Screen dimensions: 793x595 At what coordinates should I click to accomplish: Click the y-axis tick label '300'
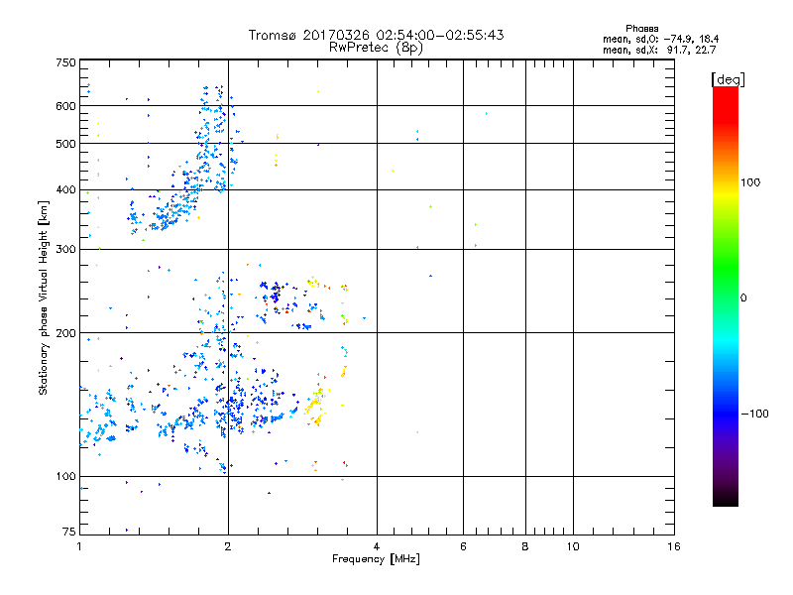click(x=65, y=250)
